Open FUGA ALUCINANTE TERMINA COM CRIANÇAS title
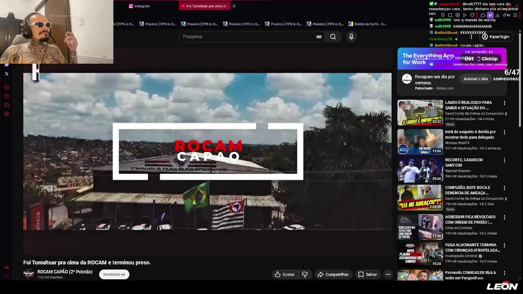The height and width of the screenshot is (294, 523). 472,247
